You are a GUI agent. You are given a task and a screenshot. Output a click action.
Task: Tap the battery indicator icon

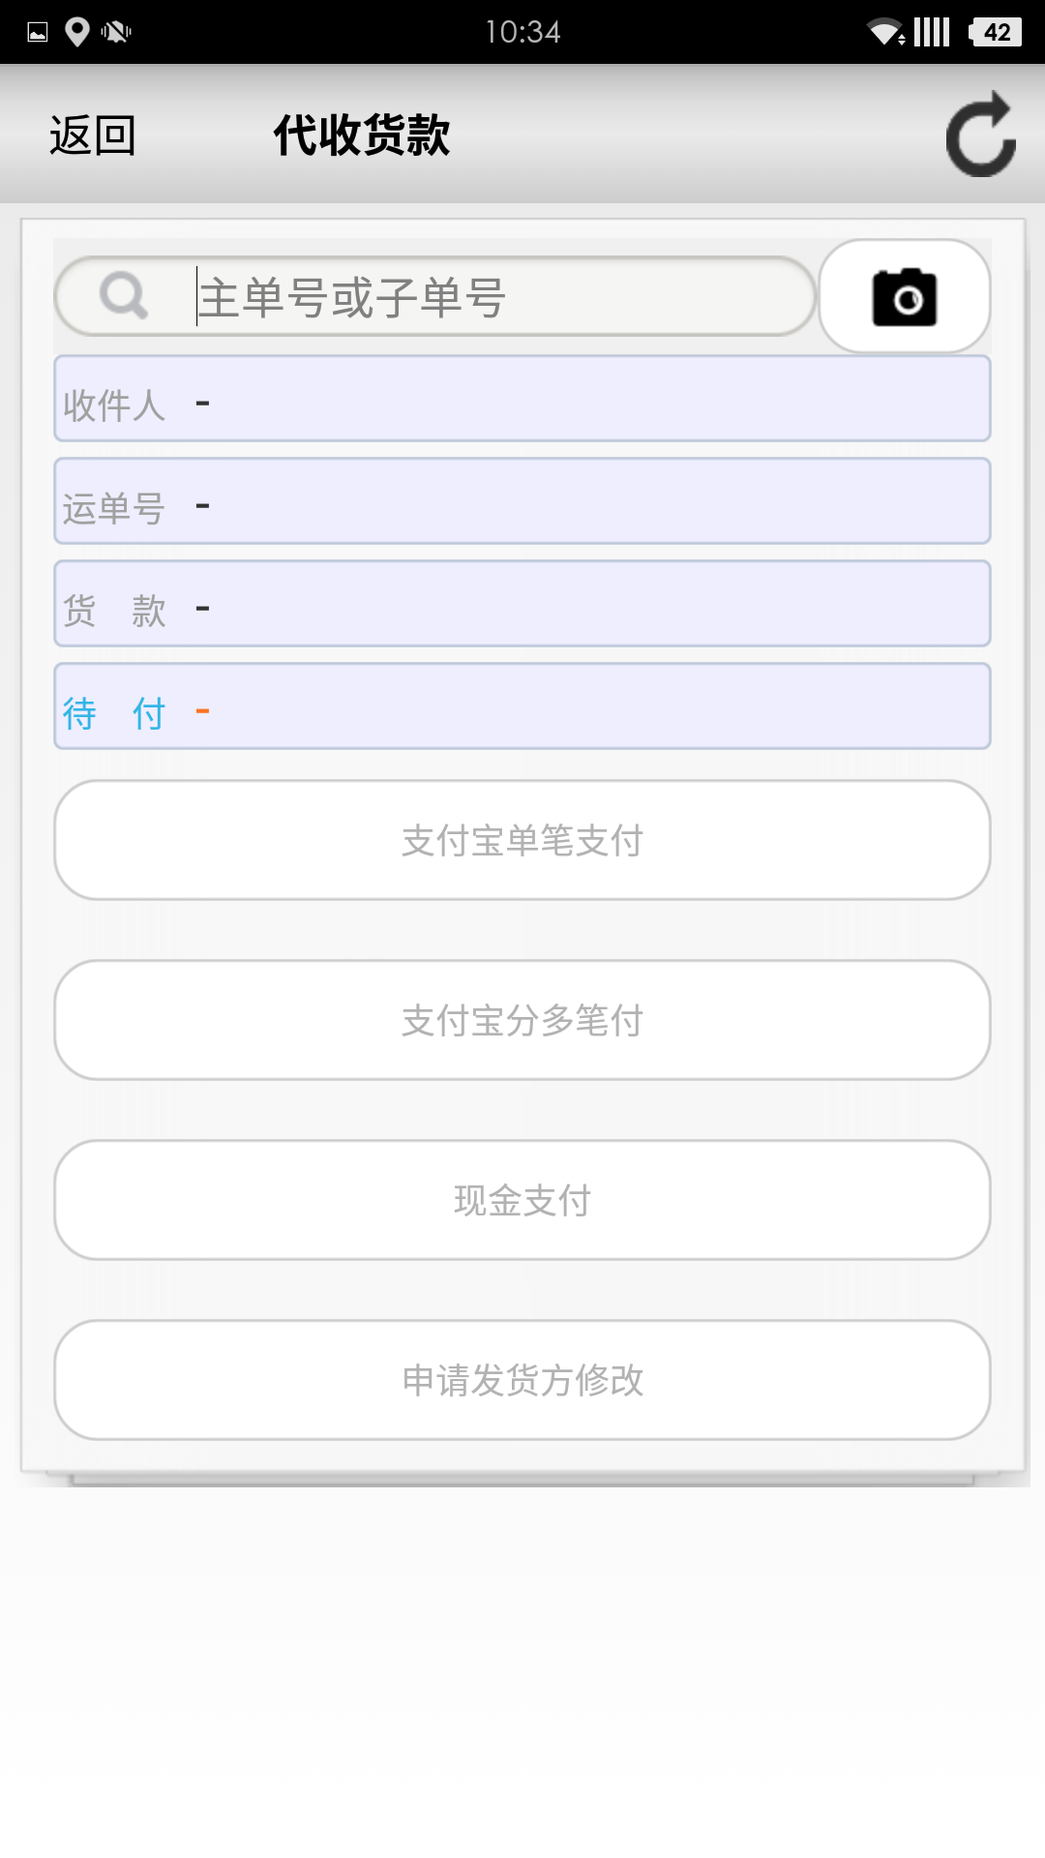[x=996, y=32]
